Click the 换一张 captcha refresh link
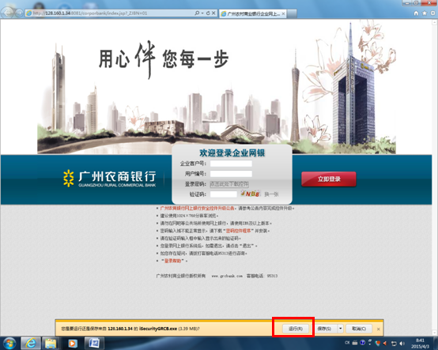 271,194
